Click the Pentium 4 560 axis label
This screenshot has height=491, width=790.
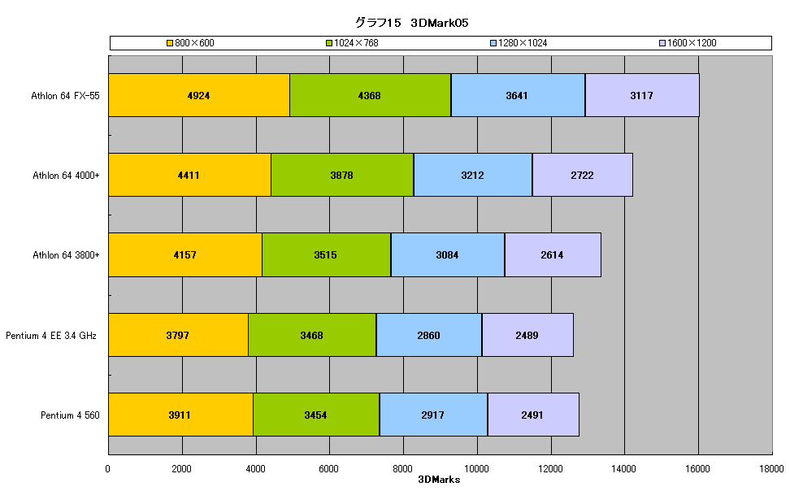[70, 415]
